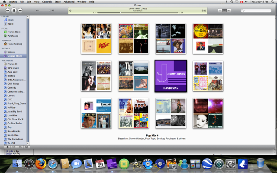277x173 pixels.
Task: Open the Comedy playlist
Action: tap(12, 87)
